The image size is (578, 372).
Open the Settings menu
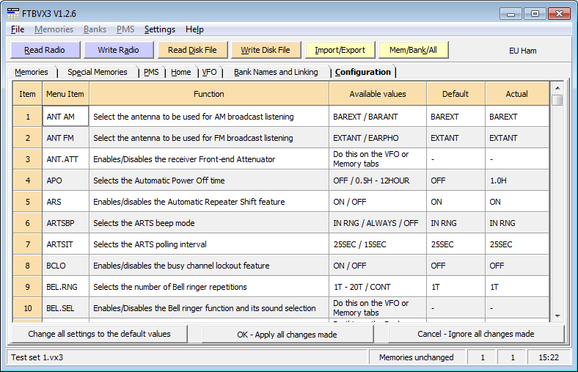[x=159, y=29]
